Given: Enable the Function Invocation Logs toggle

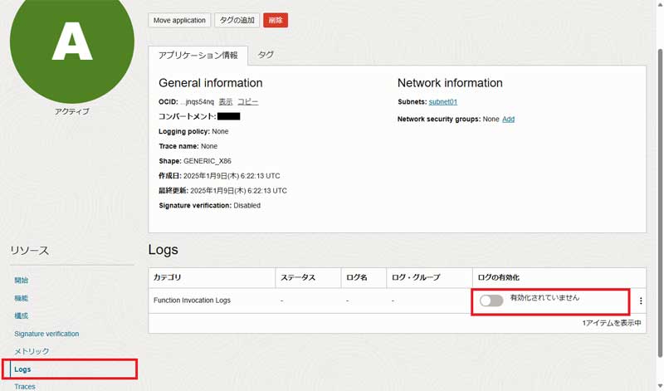Looking at the screenshot, I should coord(491,301).
